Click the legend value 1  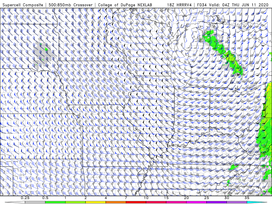(x=65, y=198)
